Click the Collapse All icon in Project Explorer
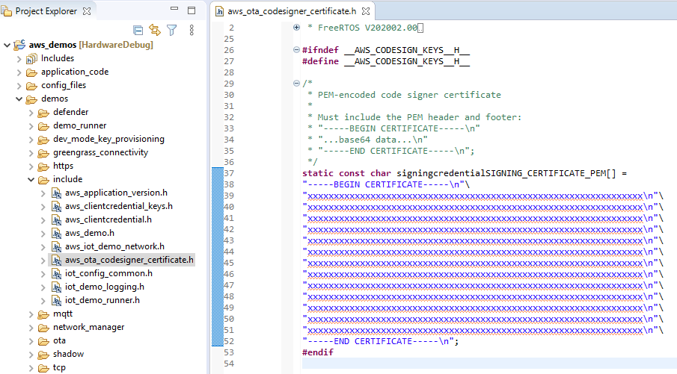This screenshot has height=374, width=677. (x=138, y=30)
